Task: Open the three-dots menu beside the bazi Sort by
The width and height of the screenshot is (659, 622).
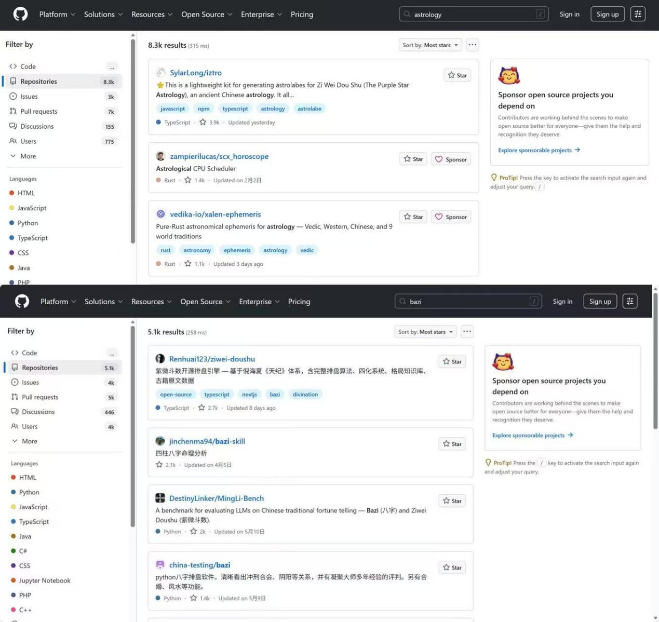Action: tap(467, 331)
